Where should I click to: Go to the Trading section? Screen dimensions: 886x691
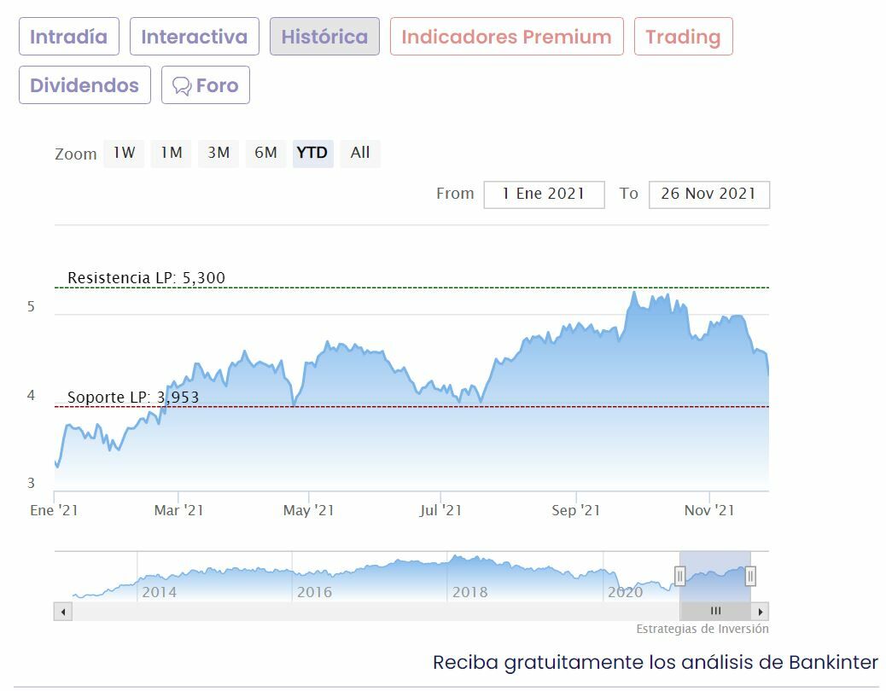683,37
